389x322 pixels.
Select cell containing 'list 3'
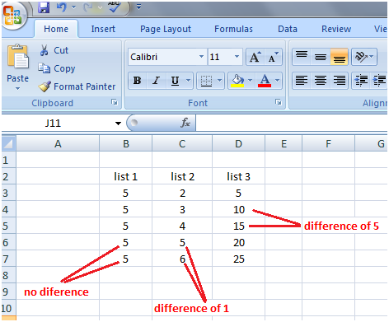click(238, 176)
